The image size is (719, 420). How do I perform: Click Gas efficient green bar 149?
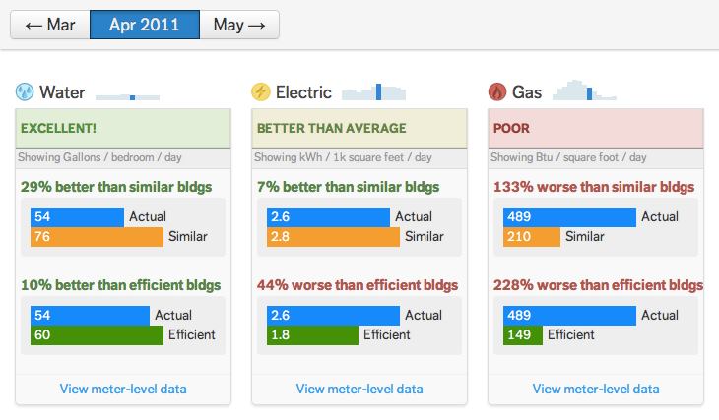click(523, 334)
